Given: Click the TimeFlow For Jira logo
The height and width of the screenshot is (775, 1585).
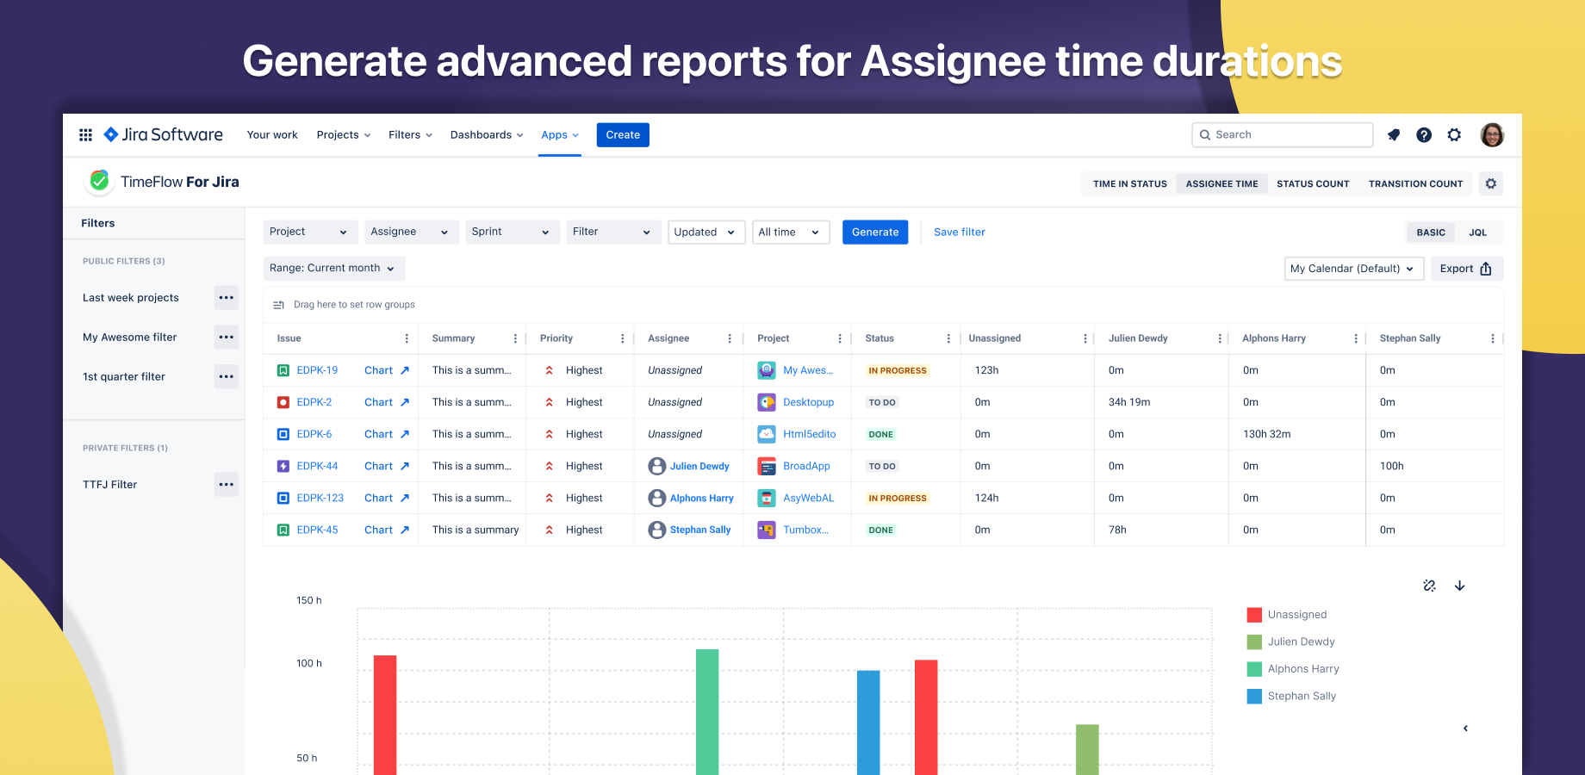Looking at the screenshot, I should 163,182.
